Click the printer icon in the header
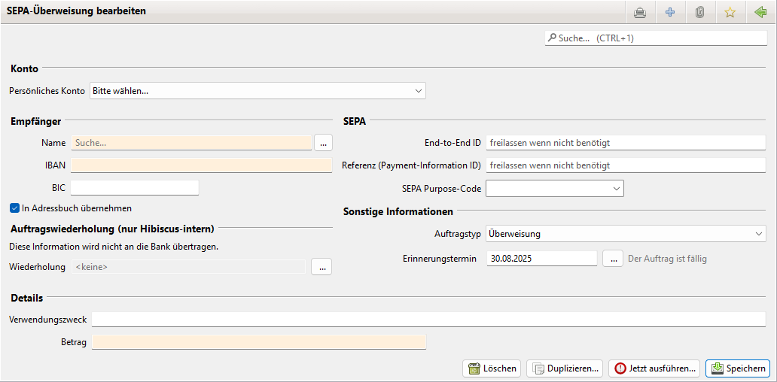The image size is (777, 382). [640, 13]
